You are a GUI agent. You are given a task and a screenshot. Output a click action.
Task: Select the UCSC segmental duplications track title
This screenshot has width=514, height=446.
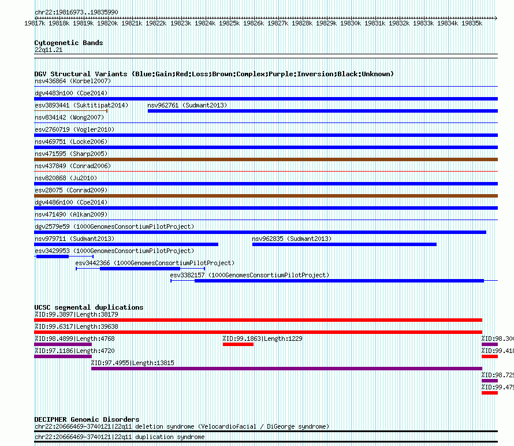[x=89, y=307]
